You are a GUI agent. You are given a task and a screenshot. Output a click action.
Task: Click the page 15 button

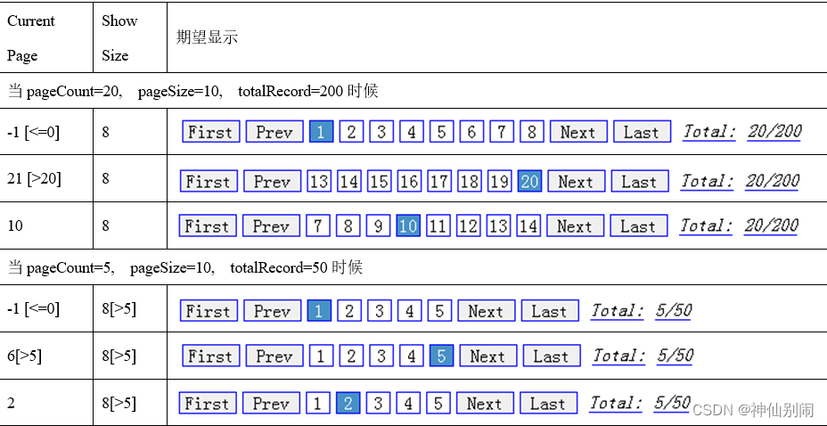tap(378, 182)
